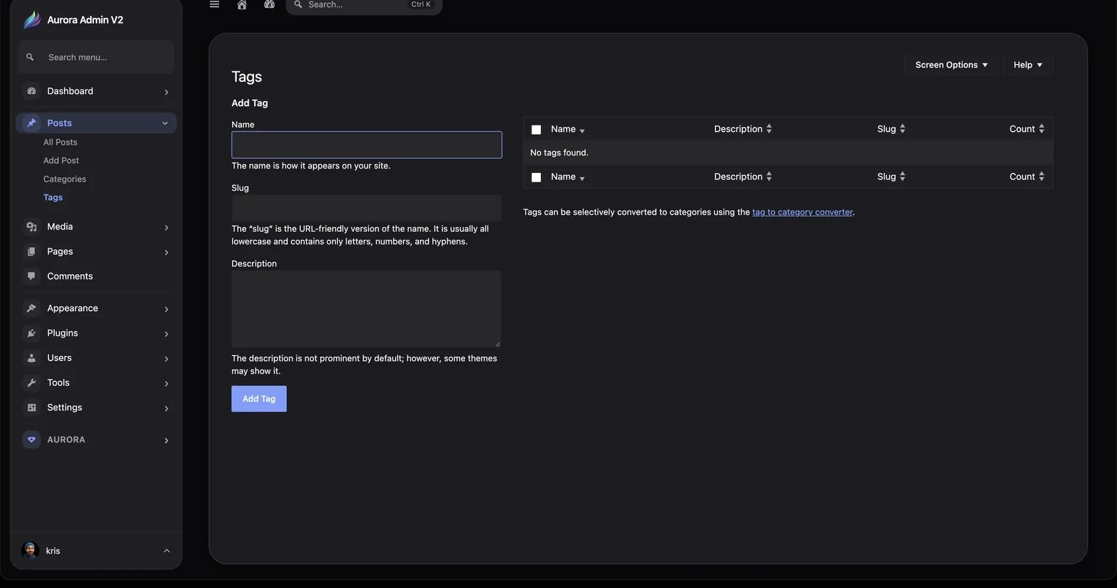Focus the tag Name input field
This screenshot has height=588, width=1117.
[x=366, y=145]
